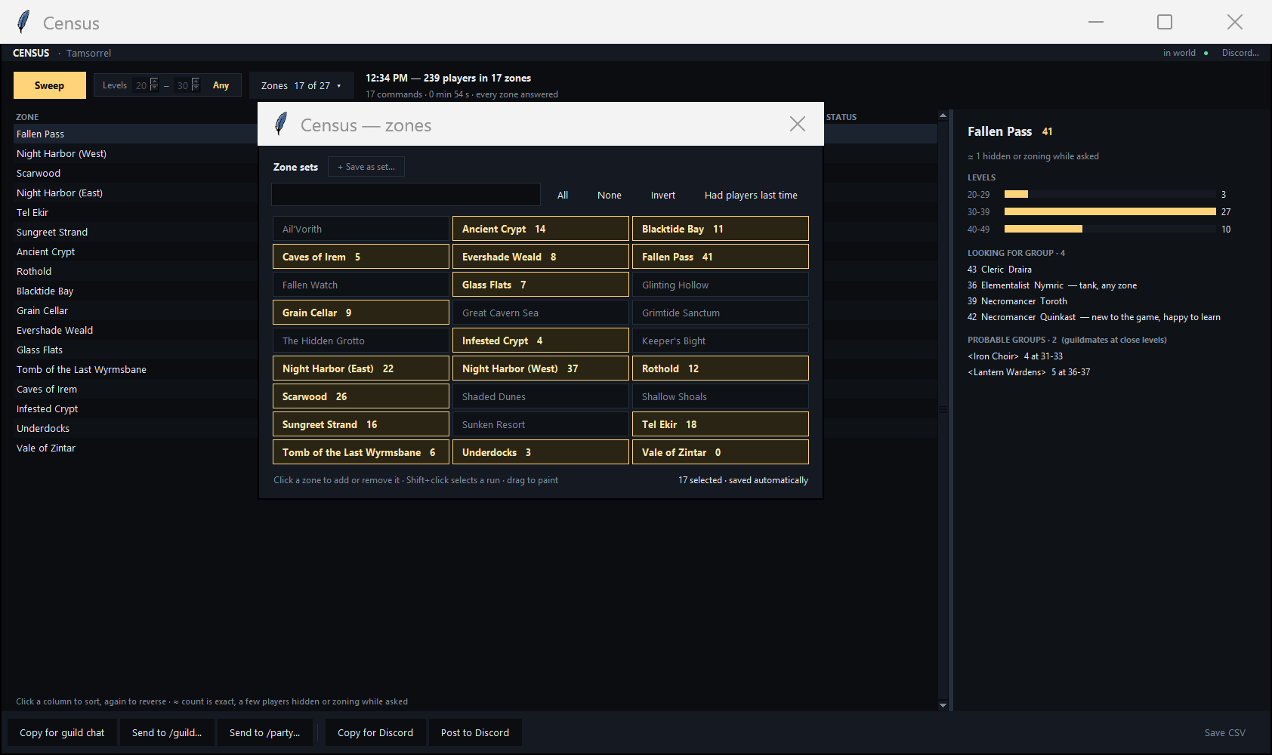The height and width of the screenshot is (755, 1272).
Task: Deselect the Scarwood 26 zone tile
Action: (361, 396)
